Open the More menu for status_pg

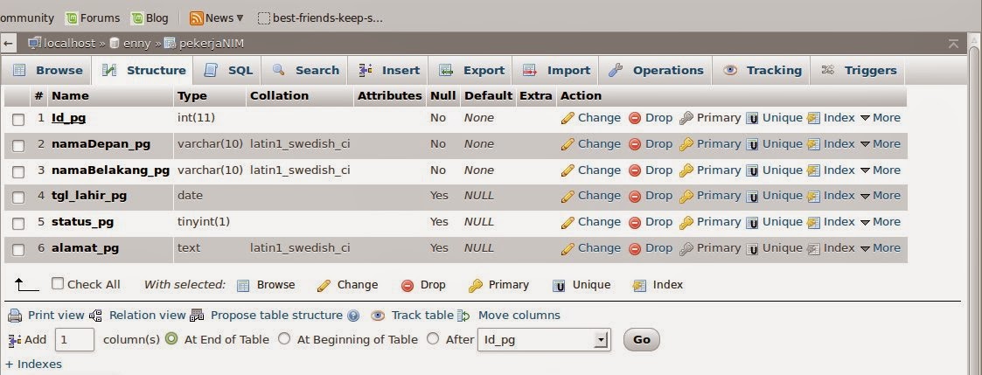880,222
